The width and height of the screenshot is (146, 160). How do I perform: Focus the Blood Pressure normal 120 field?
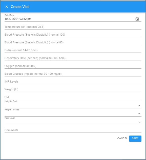tap(73, 35)
